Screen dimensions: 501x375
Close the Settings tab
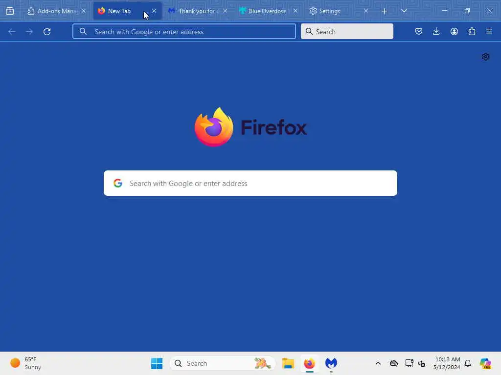tap(366, 11)
